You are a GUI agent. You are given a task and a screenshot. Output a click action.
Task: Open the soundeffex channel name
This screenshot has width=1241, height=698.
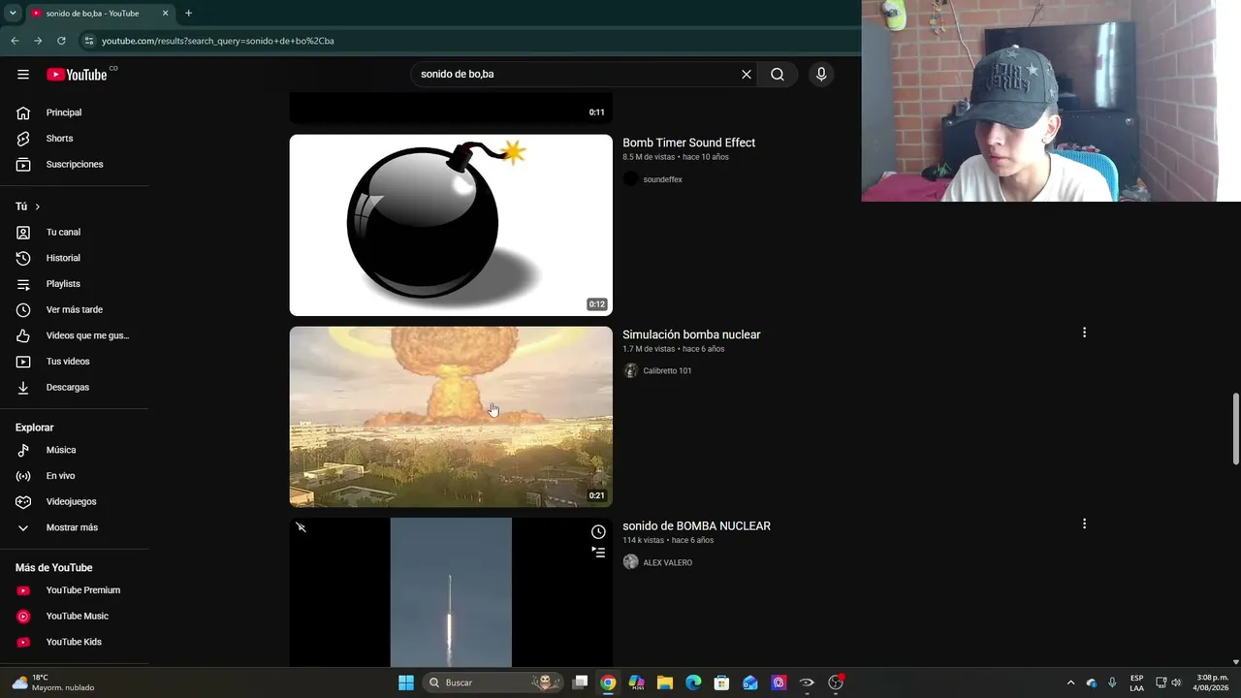point(662,179)
